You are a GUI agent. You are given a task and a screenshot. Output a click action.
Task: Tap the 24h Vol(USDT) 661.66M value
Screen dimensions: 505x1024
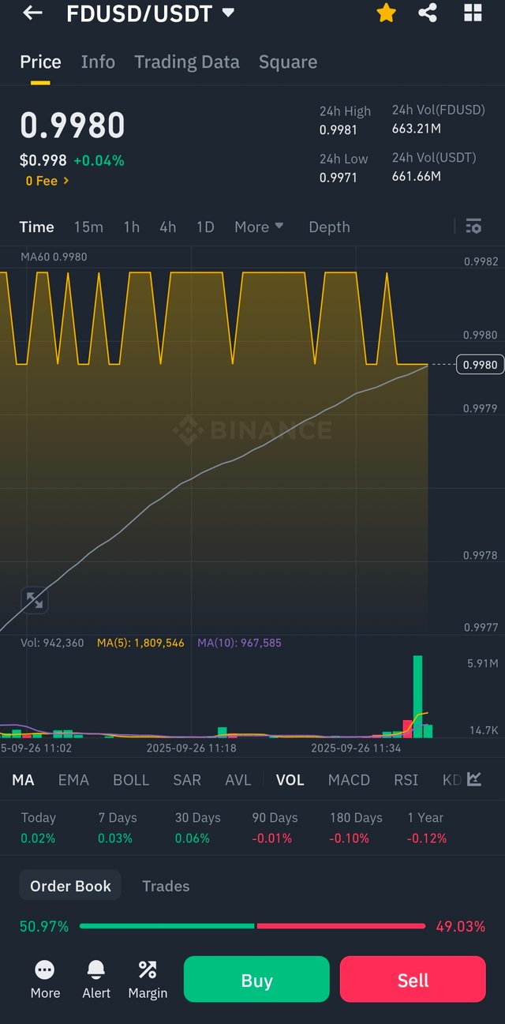coord(417,176)
